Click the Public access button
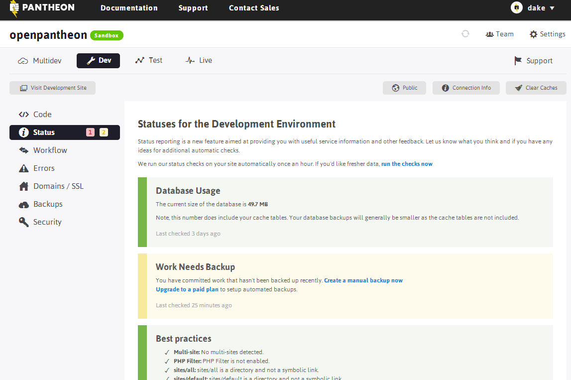This screenshot has height=380, width=571. (404, 88)
